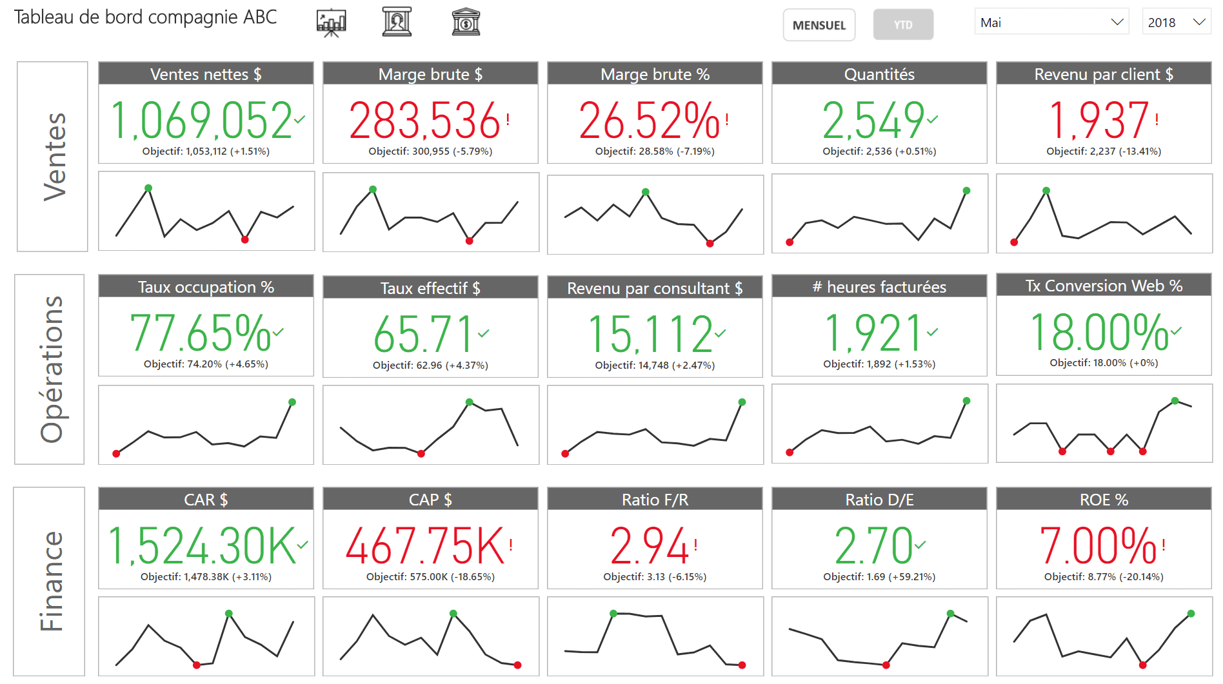
Task: Select the Finance section label
Action: tap(49, 581)
